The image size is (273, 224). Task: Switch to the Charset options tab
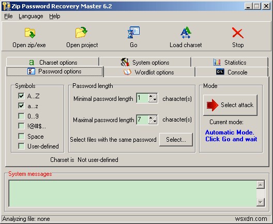53,62
